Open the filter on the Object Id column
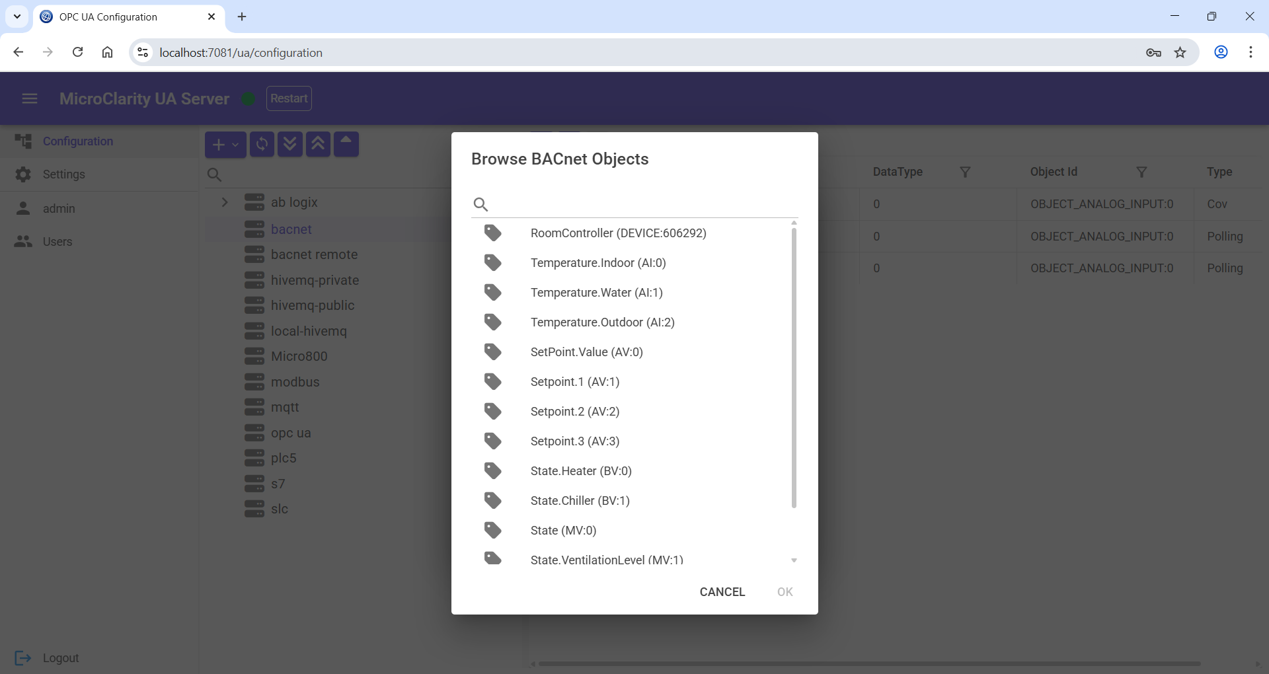Image resolution: width=1269 pixels, height=674 pixels. tap(1141, 172)
